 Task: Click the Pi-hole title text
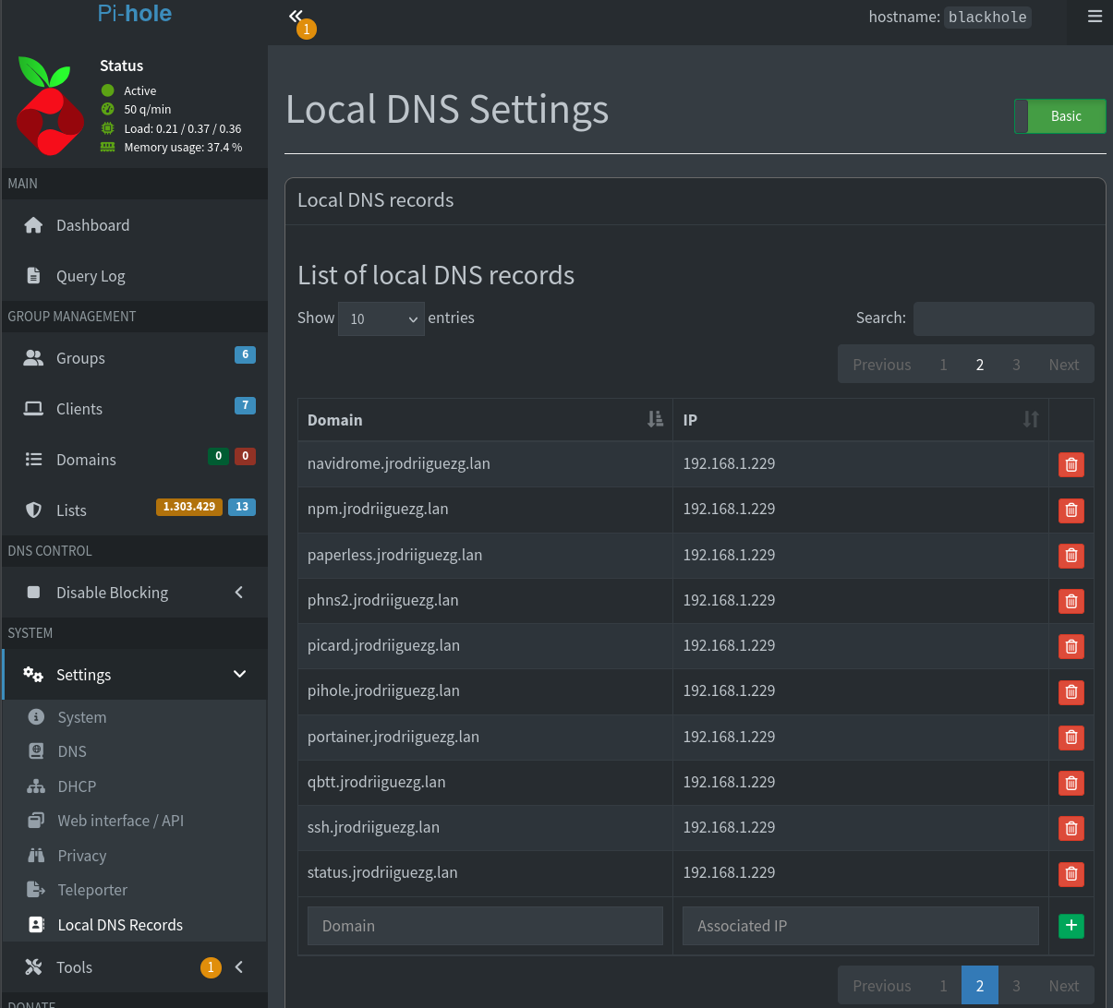[x=135, y=13]
